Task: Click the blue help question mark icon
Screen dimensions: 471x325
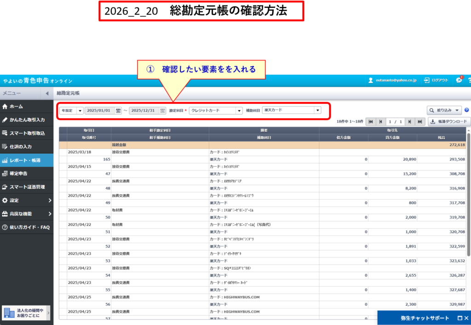Action: click(x=466, y=110)
